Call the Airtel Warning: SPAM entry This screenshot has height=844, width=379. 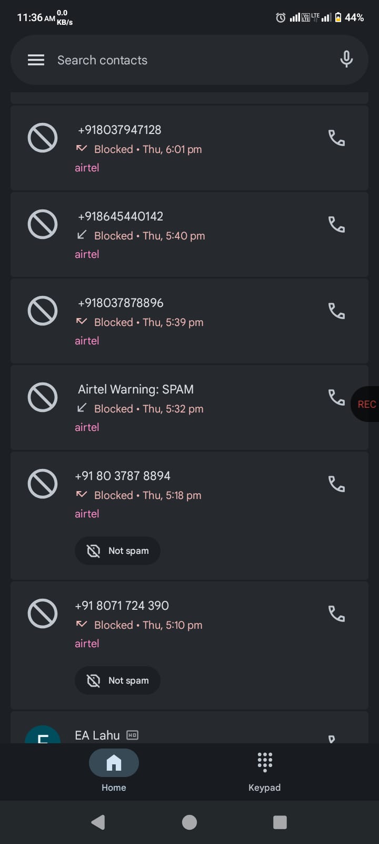click(336, 397)
